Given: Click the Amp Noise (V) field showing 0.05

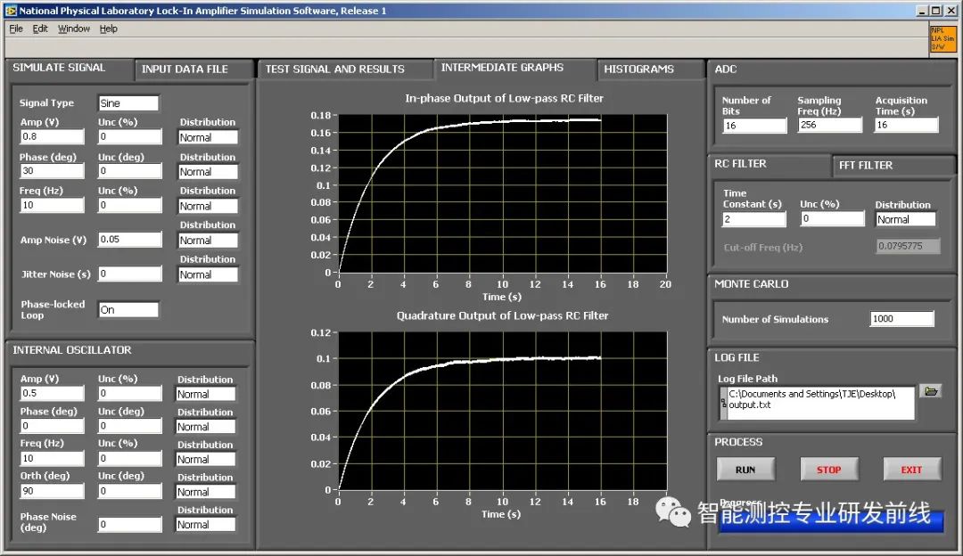Looking at the screenshot, I should [130, 240].
